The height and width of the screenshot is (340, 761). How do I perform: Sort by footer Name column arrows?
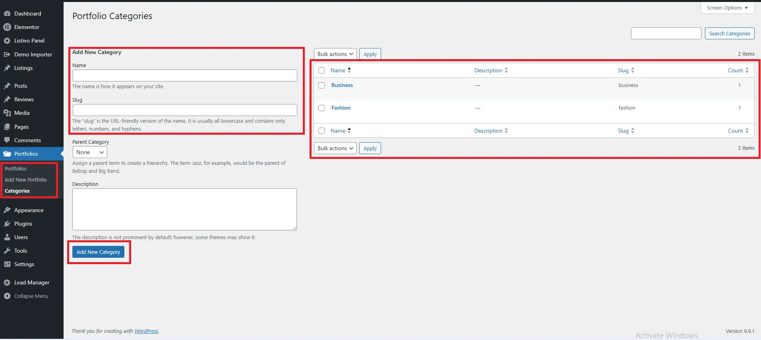pyautogui.click(x=349, y=130)
